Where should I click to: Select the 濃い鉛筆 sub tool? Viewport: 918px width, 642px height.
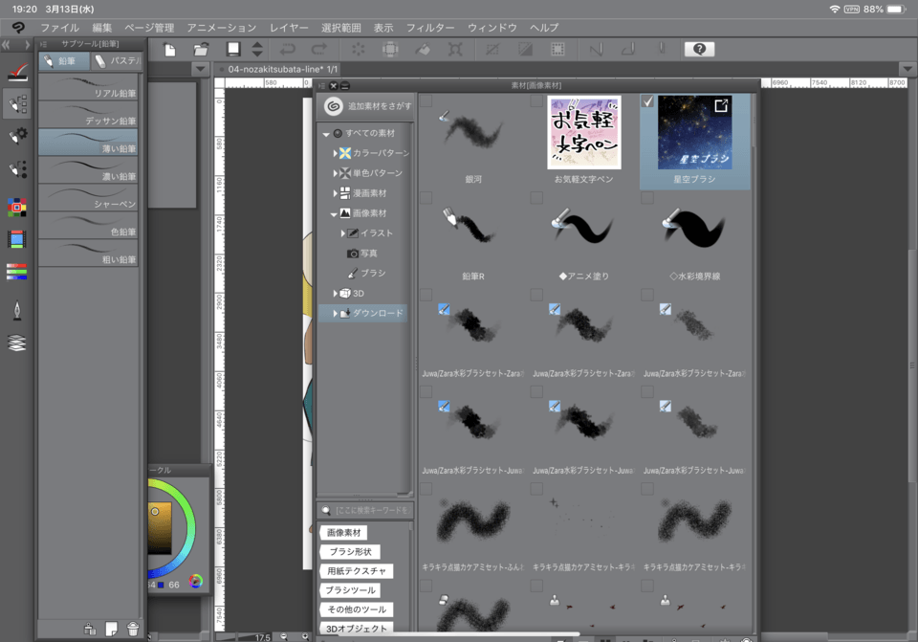coord(88,170)
